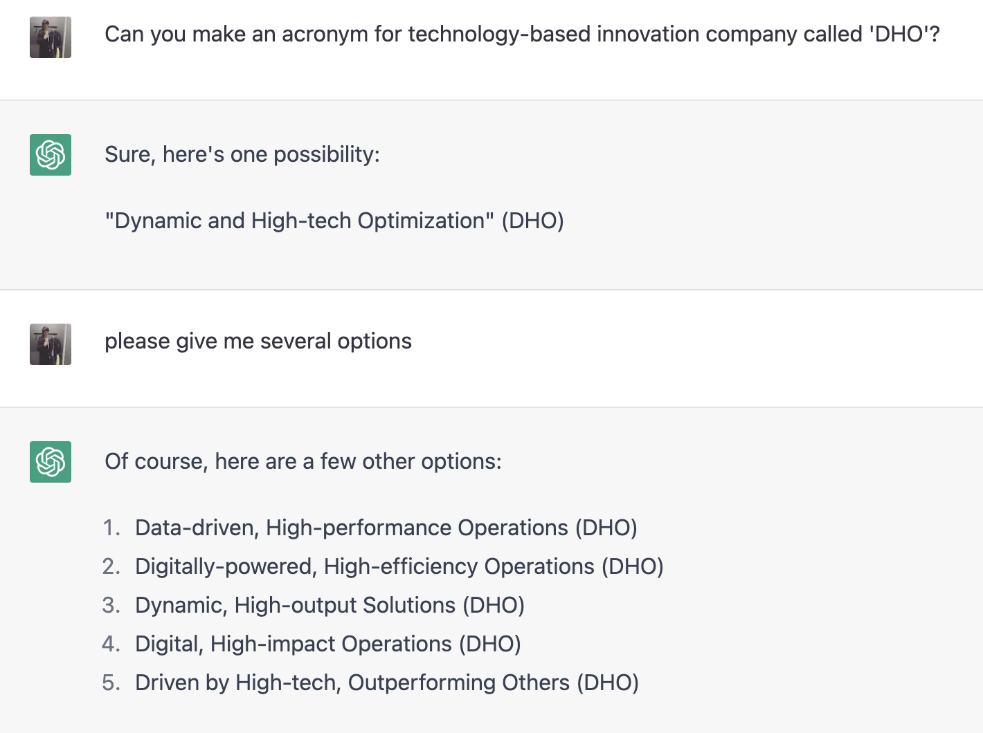Click the 'Of course, here are a few other options' line

click(303, 461)
